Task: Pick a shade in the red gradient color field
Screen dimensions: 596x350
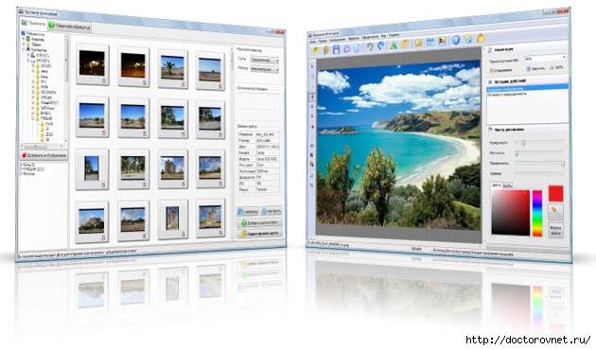Action: 510,213
